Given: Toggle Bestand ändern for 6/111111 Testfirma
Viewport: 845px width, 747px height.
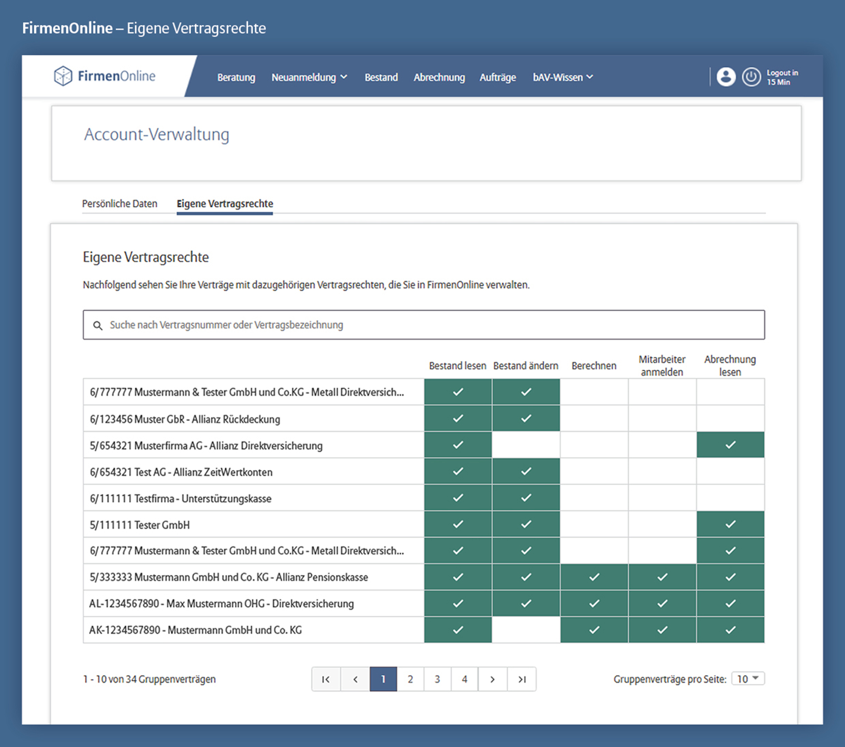Looking at the screenshot, I should (x=526, y=498).
